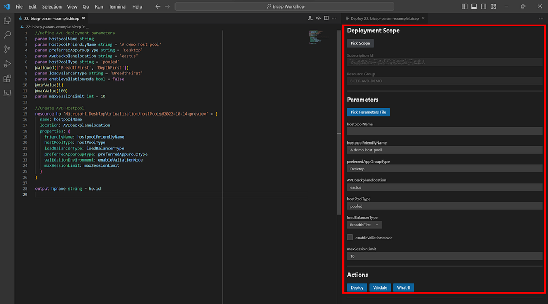Click the What-If action button

click(404, 287)
